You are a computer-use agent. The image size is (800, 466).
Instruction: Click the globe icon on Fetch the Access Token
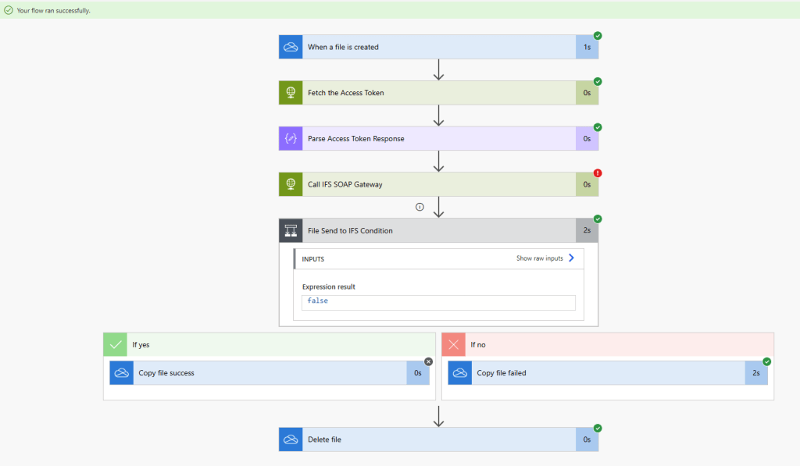[291, 93]
